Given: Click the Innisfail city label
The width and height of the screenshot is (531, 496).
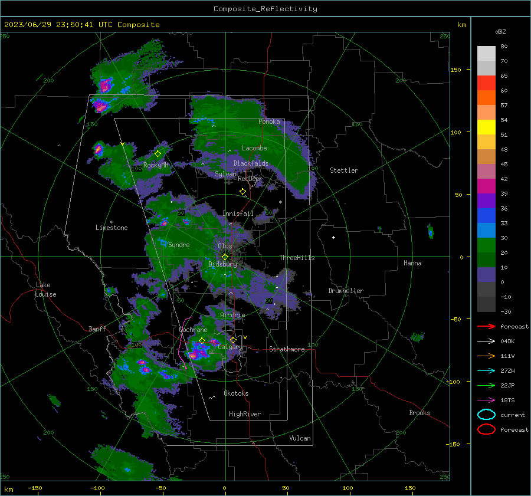Looking at the screenshot, I should click(238, 213).
